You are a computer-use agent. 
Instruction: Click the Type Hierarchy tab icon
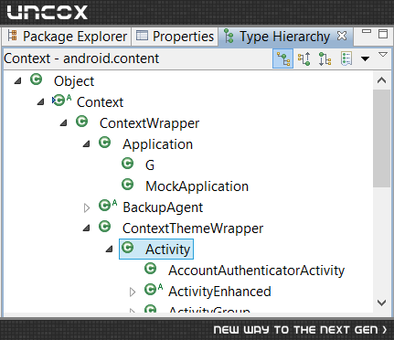click(x=229, y=36)
